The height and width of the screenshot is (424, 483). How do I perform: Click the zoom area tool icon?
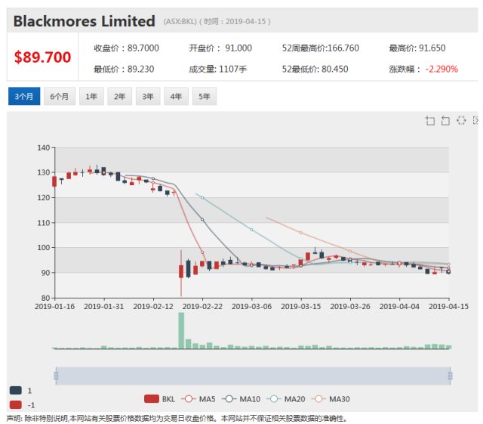pos(430,121)
